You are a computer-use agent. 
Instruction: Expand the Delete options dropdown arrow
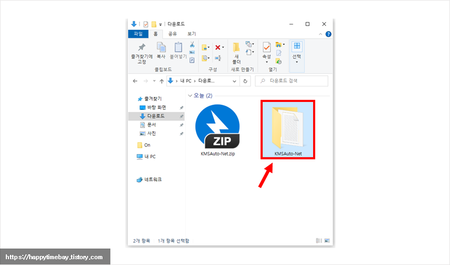pyautogui.click(x=223, y=47)
